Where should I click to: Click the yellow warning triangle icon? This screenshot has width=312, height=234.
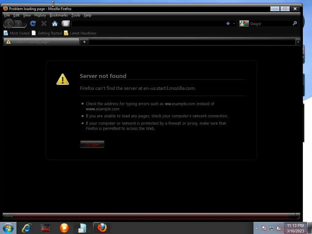point(63,79)
